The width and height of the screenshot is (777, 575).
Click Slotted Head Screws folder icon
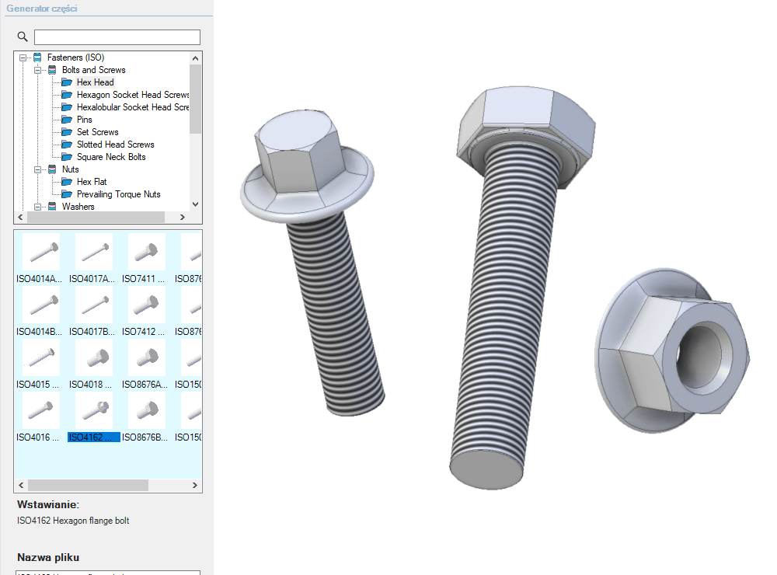[67, 145]
